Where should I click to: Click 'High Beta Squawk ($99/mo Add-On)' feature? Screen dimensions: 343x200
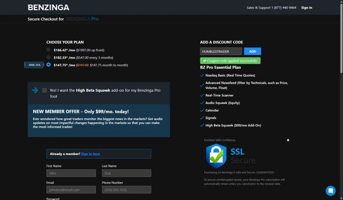pos(233,125)
